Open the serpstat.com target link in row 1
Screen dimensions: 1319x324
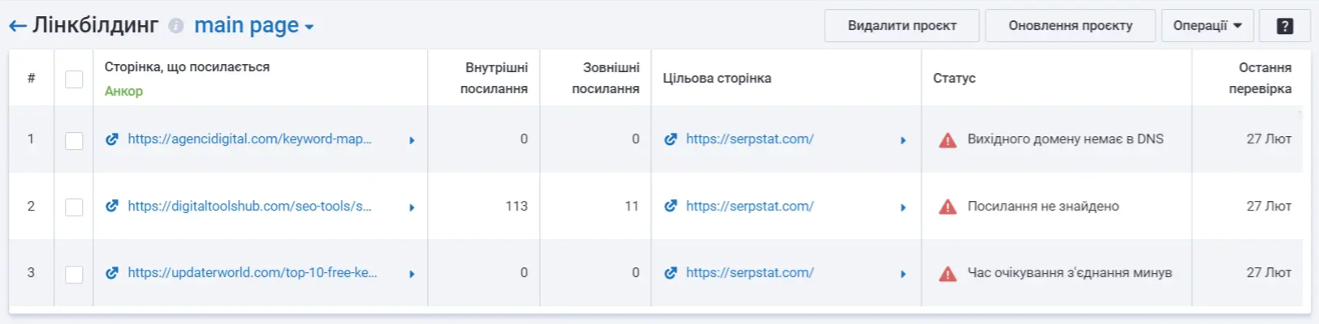750,139
